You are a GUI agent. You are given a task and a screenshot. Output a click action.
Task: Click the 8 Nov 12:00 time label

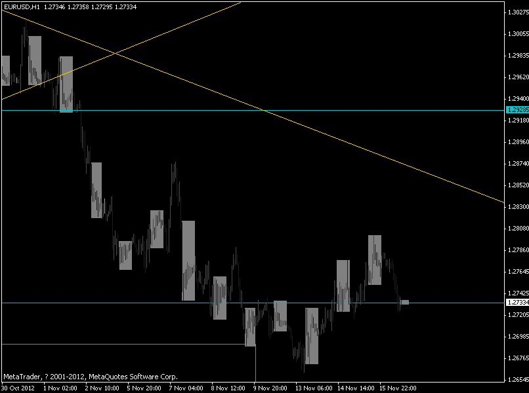click(x=228, y=388)
